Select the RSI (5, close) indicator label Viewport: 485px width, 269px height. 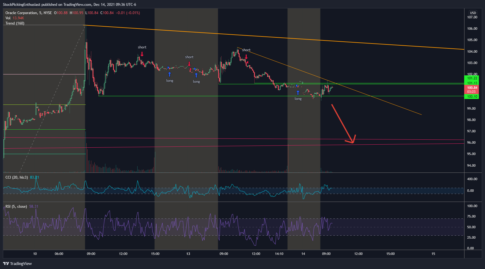16,206
